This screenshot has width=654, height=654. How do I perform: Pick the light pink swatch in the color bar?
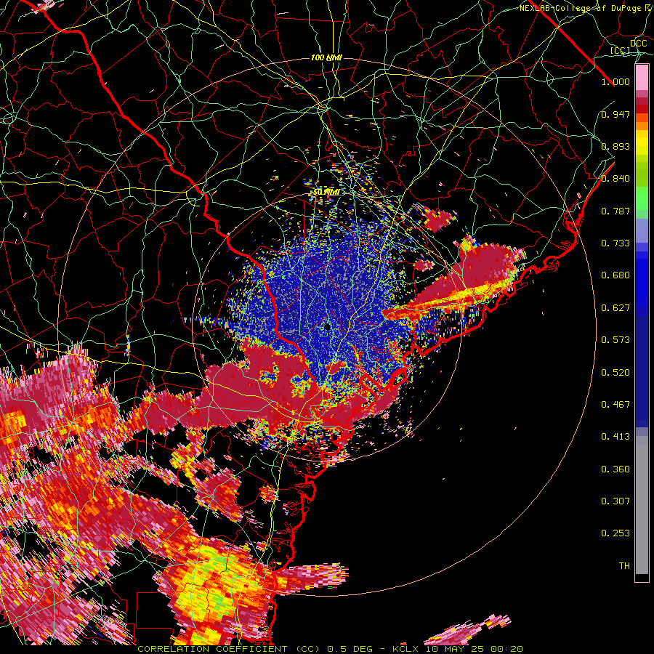[x=642, y=78]
